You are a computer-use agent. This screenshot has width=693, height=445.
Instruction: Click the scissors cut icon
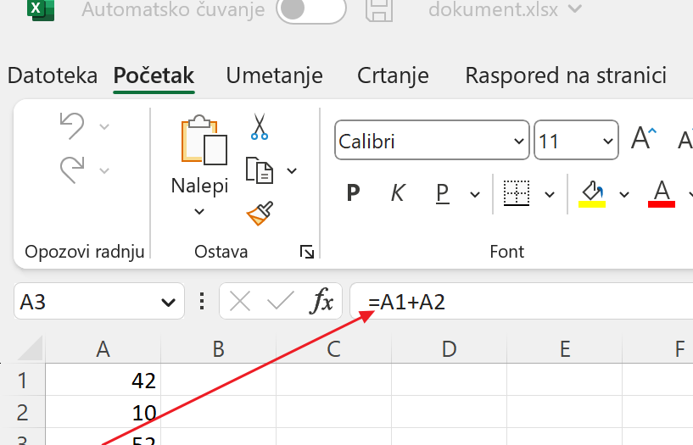click(x=260, y=126)
